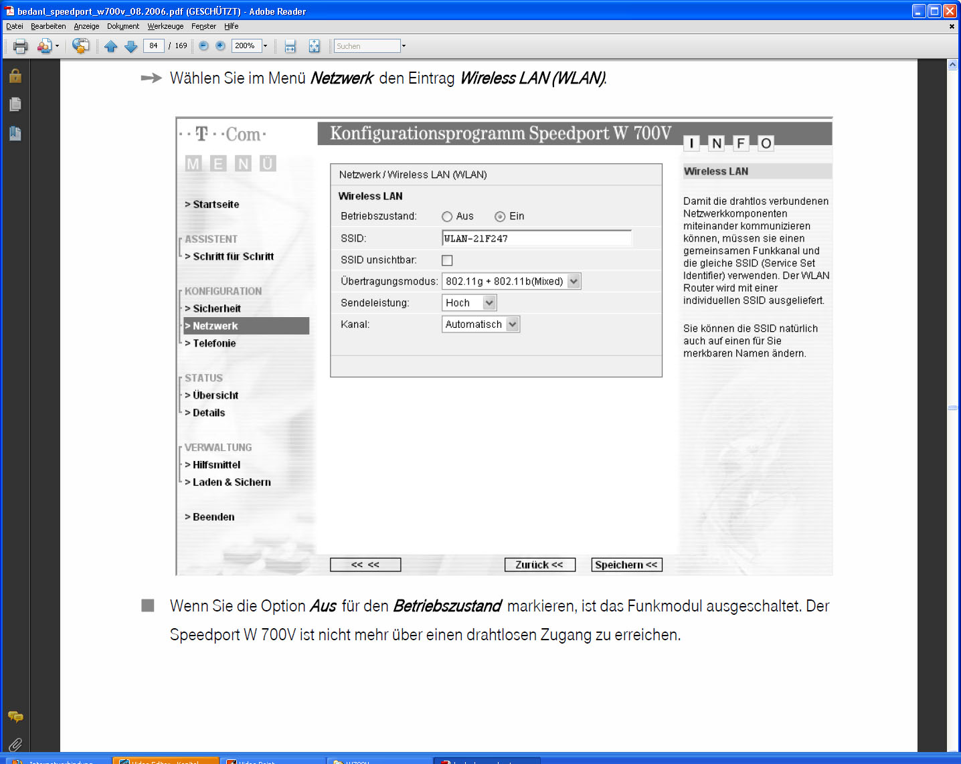The height and width of the screenshot is (764, 961).
Task: Open the Hilfe menu
Action: coord(232,26)
